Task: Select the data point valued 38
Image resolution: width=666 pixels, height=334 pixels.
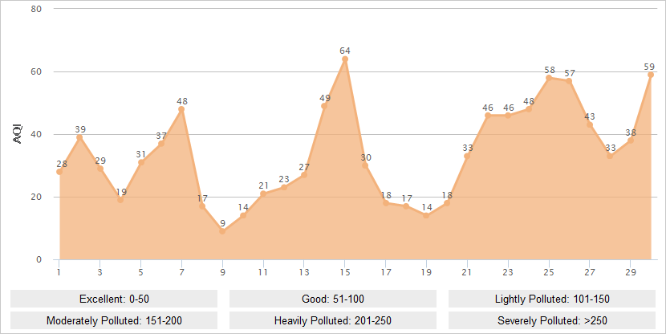Action: 631,141
